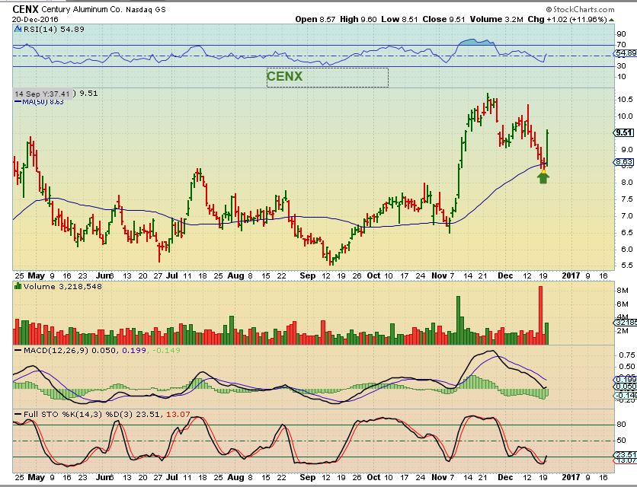Click the StockCharts.com link at top right
The width and height of the screenshot is (637, 487).
tap(580, 9)
